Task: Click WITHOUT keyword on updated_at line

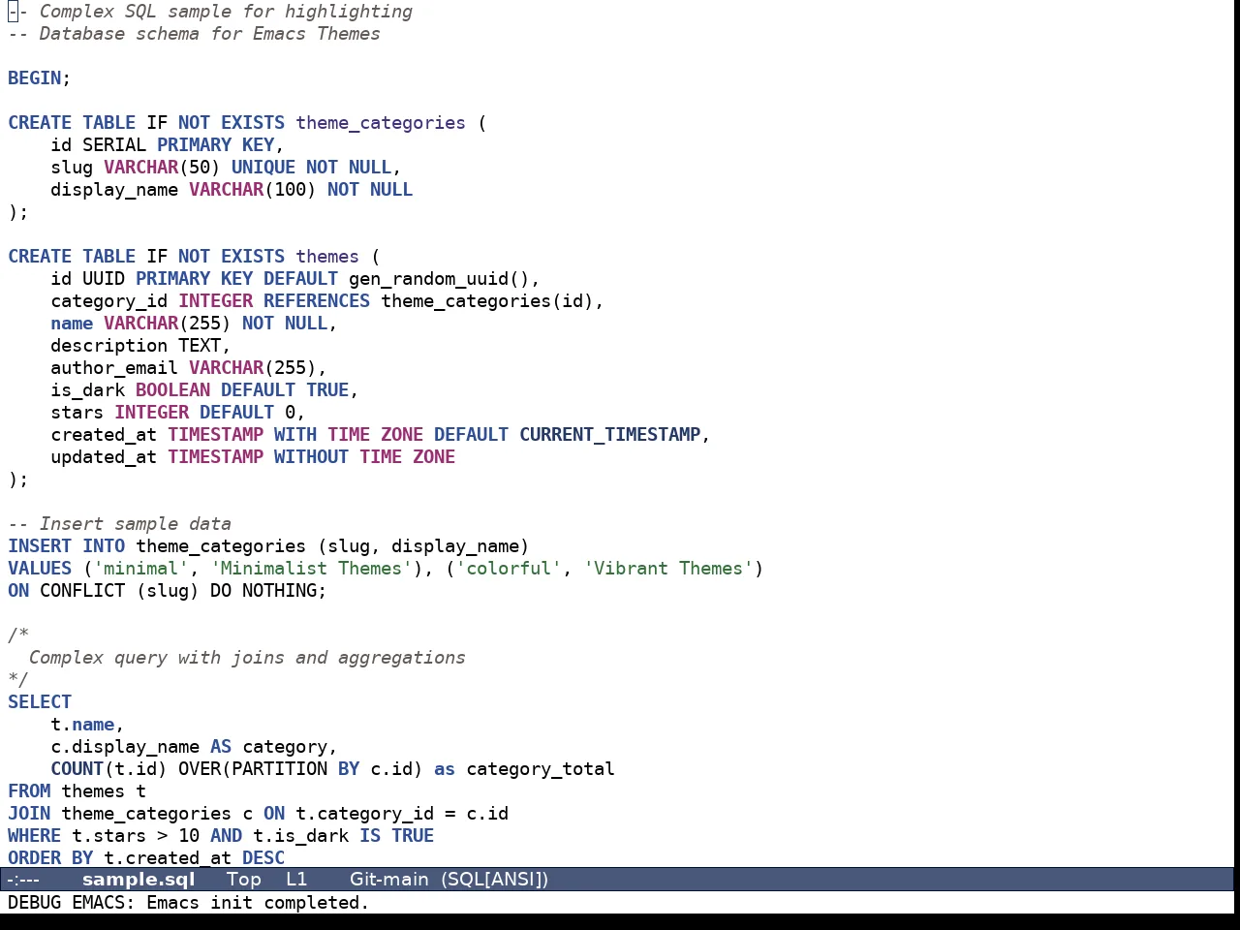Action: (311, 457)
